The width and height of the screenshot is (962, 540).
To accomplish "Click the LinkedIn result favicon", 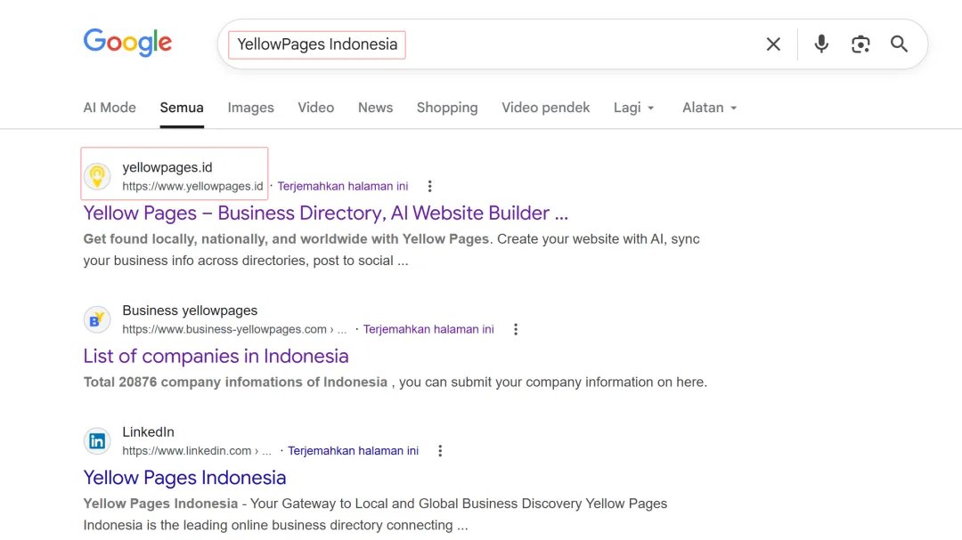I will click(x=97, y=441).
